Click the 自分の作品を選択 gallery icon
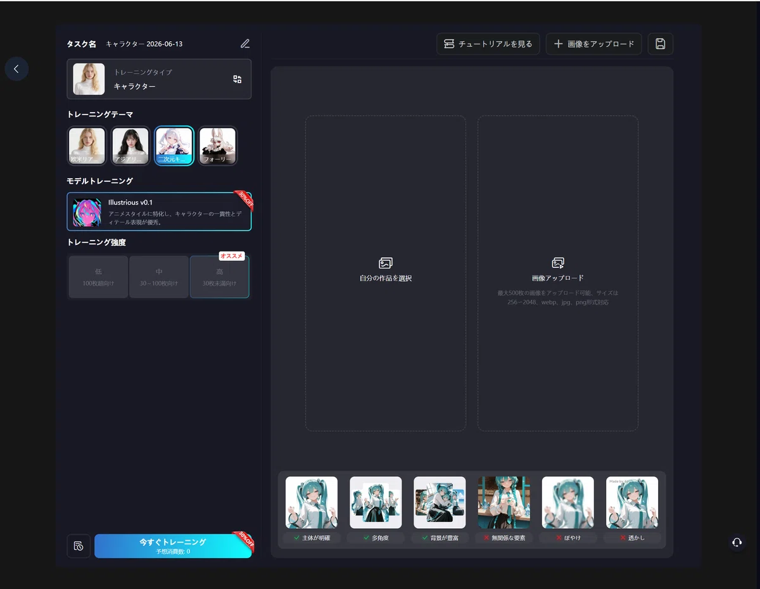760x589 pixels. 386,263
